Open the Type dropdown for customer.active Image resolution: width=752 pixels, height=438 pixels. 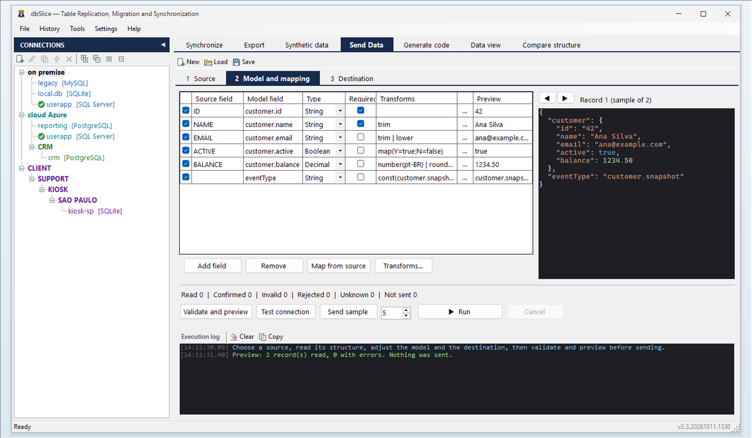(x=340, y=151)
